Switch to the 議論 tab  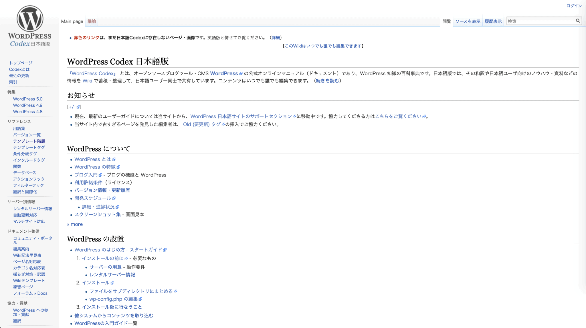click(x=91, y=21)
